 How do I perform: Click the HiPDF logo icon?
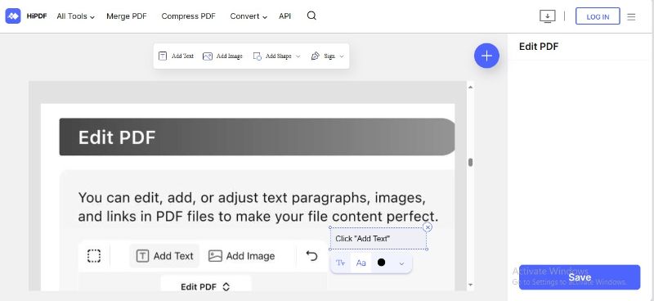[13, 16]
